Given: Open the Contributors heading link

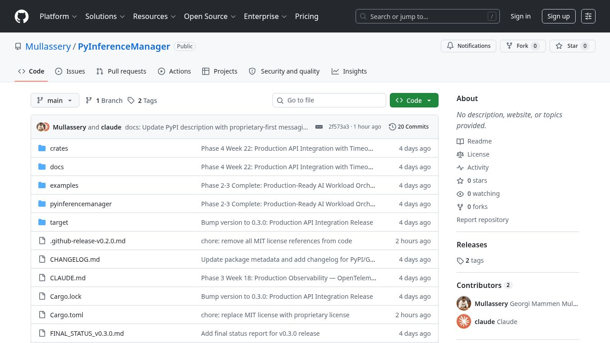Looking at the screenshot, I should point(484,285).
